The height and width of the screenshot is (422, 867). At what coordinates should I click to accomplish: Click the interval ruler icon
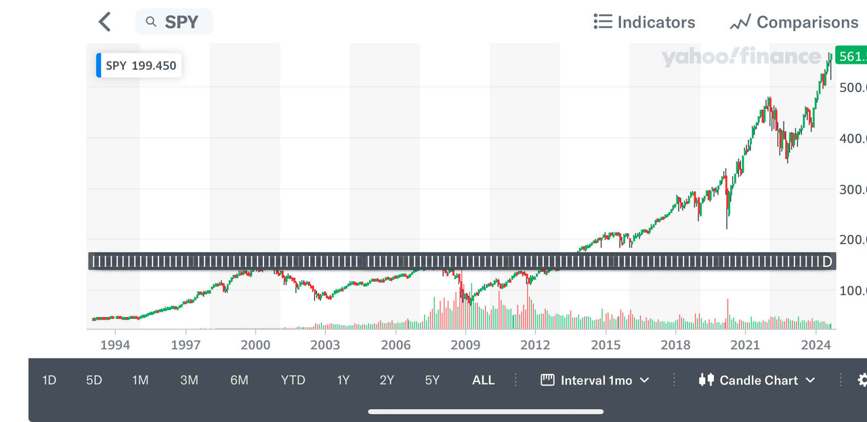pyautogui.click(x=547, y=380)
